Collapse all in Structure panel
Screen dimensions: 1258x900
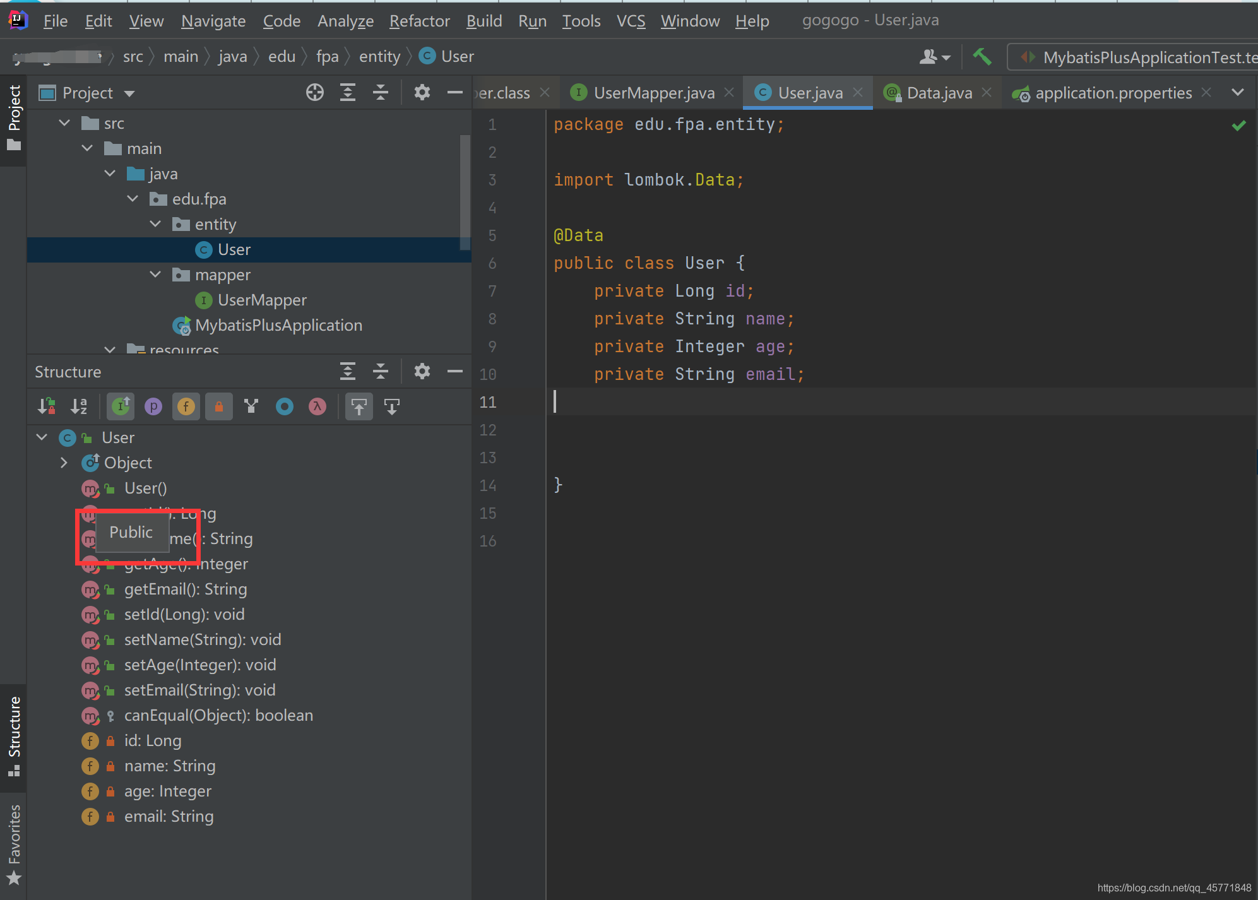click(380, 371)
